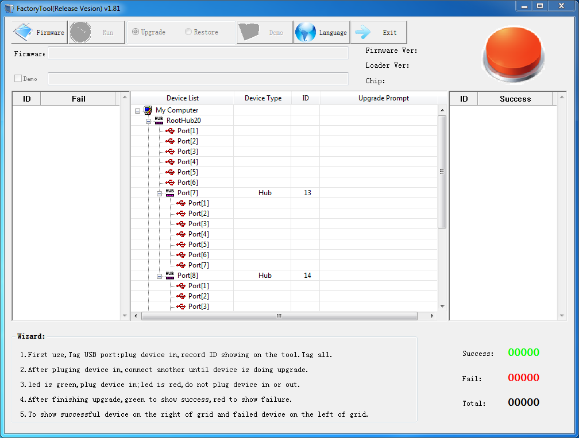Enable the Demo checkbox
This screenshot has height=438, width=579.
[18, 79]
